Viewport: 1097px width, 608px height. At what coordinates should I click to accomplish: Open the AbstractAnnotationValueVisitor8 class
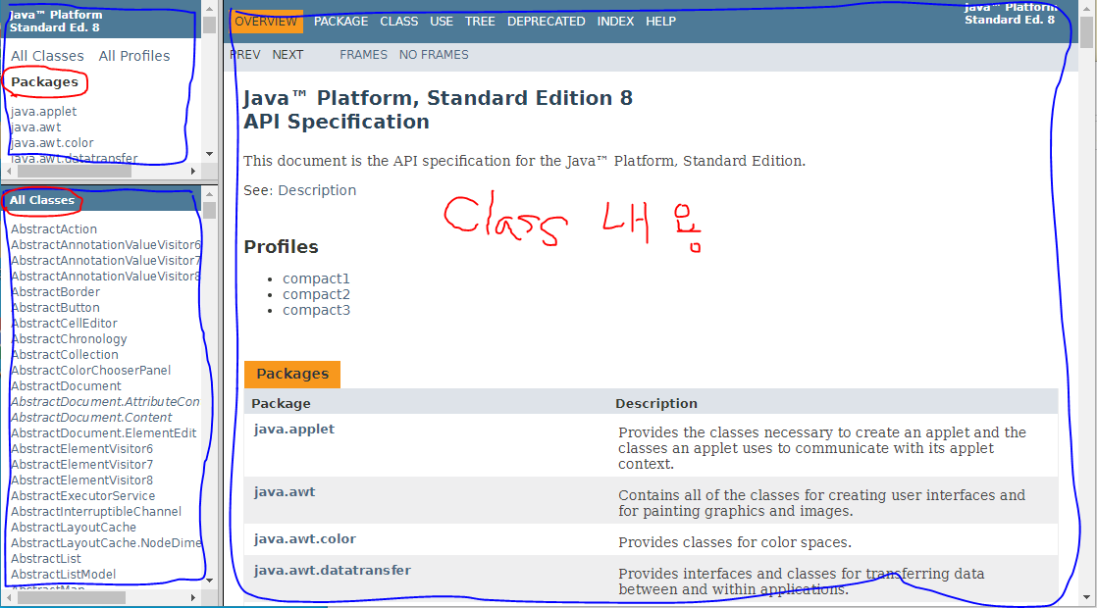[x=106, y=276]
